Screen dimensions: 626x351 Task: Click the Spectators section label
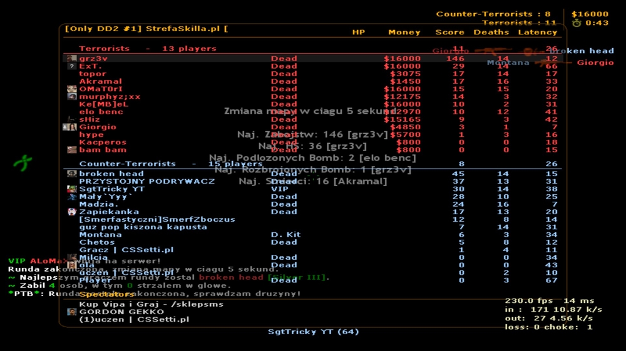[106, 294]
